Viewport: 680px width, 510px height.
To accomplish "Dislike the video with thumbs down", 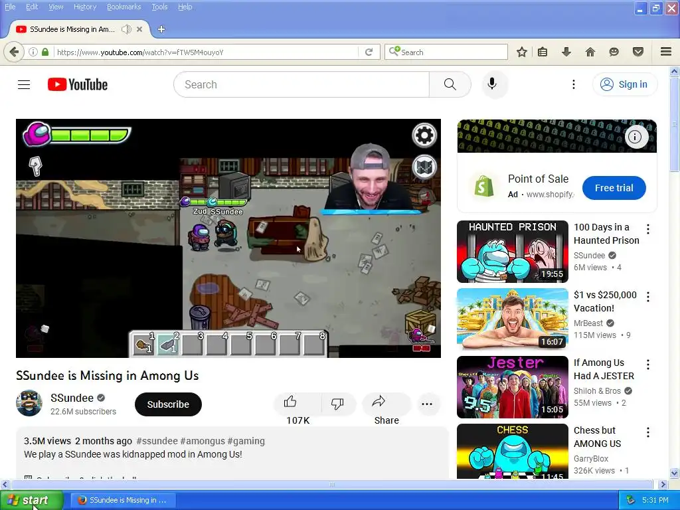I will tap(337, 404).
